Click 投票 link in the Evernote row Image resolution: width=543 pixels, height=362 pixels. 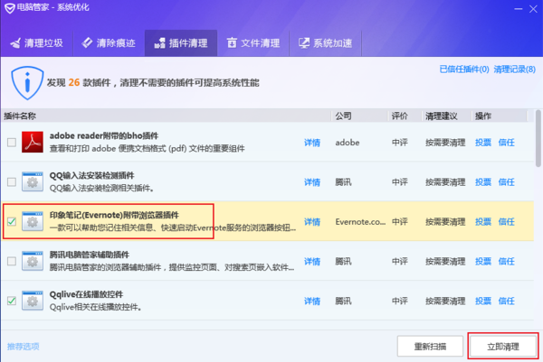point(483,221)
